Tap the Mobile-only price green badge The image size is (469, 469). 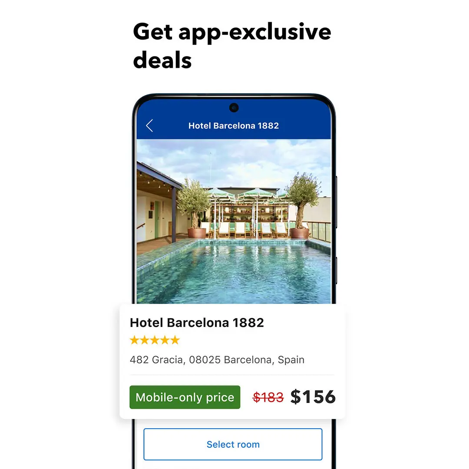[x=185, y=397]
